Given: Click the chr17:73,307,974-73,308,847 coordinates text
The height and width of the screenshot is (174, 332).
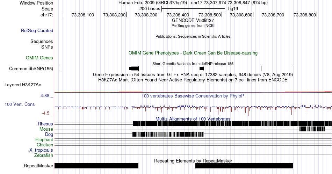Looking at the screenshot, I should coord(229,3).
